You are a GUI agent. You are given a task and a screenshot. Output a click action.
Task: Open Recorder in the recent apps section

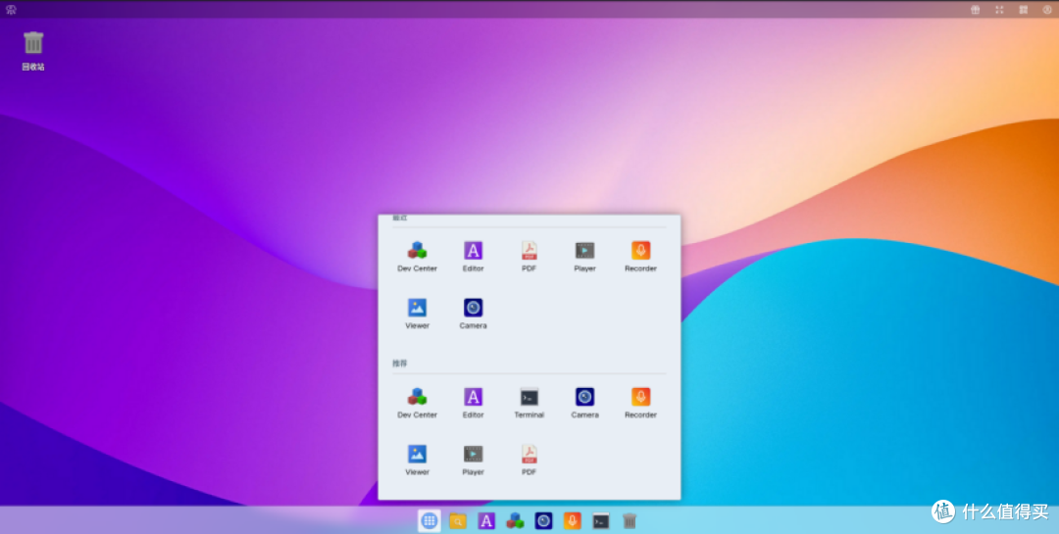click(640, 257)
